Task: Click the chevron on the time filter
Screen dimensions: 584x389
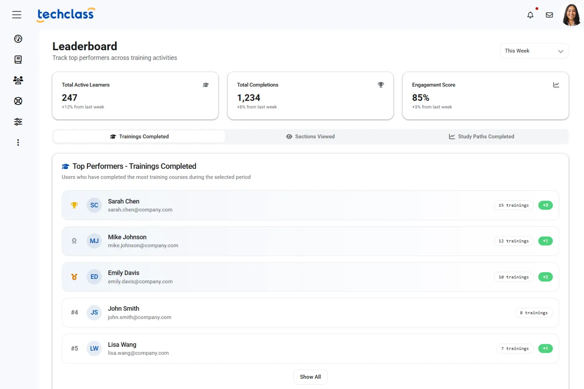Action: pyautogui.click(x=561, y=51)
